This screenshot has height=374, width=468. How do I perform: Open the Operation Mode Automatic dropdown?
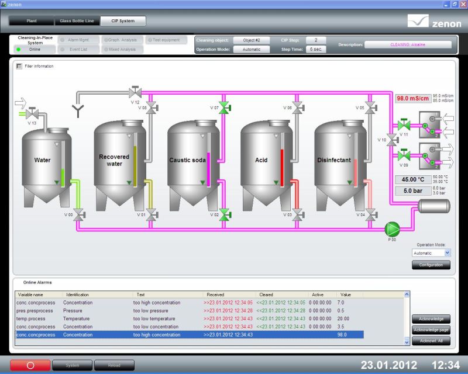click(x=431, y=252)
